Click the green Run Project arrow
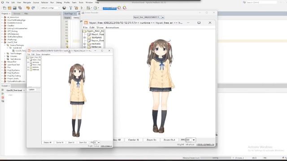This screenshot has width=287, height=161. click(x=82, y=8)
